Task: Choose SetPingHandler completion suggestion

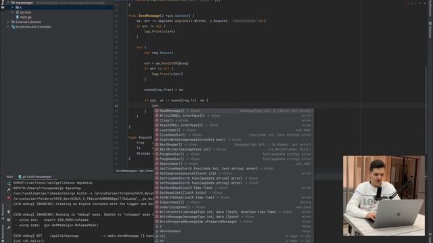Action: click(233, 178)
